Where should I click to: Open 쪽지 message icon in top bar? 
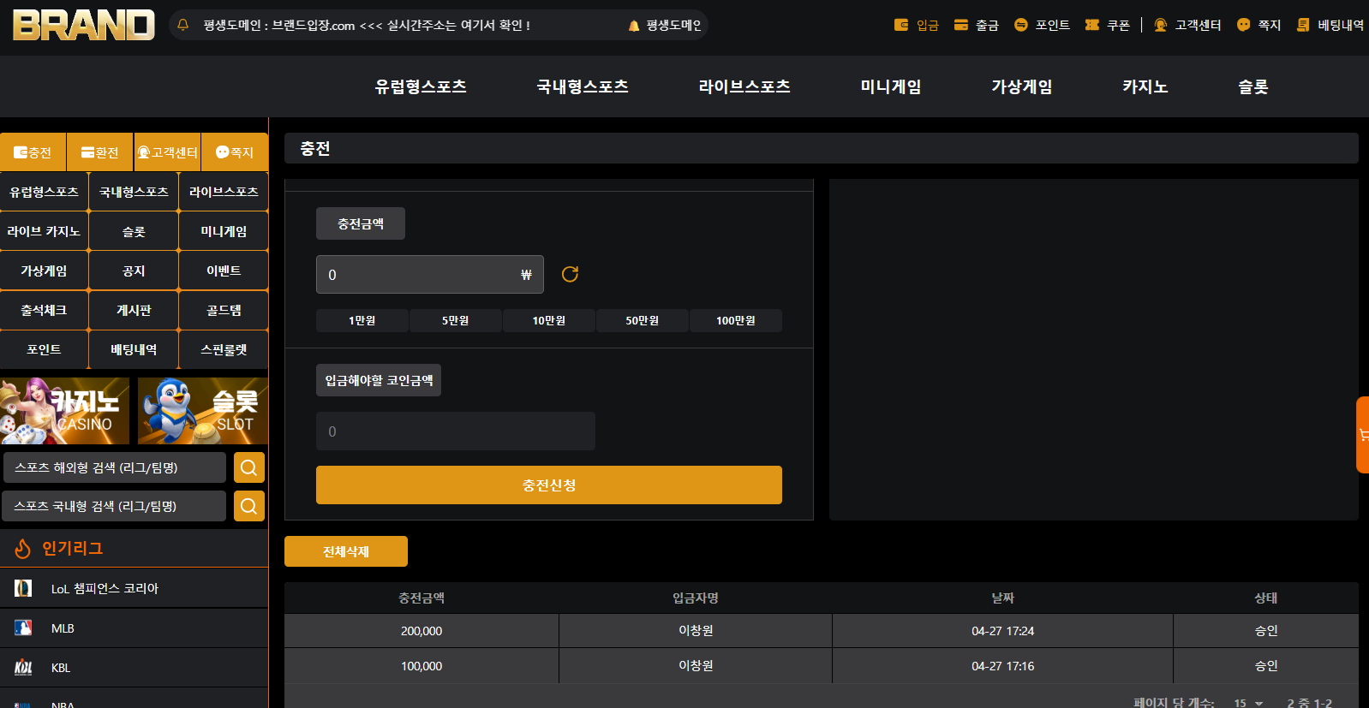coord(1244,25)
